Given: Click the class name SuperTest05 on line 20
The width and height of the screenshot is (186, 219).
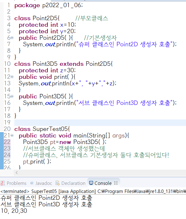Looking at the screenshot, I should click(x=50, y=129).
